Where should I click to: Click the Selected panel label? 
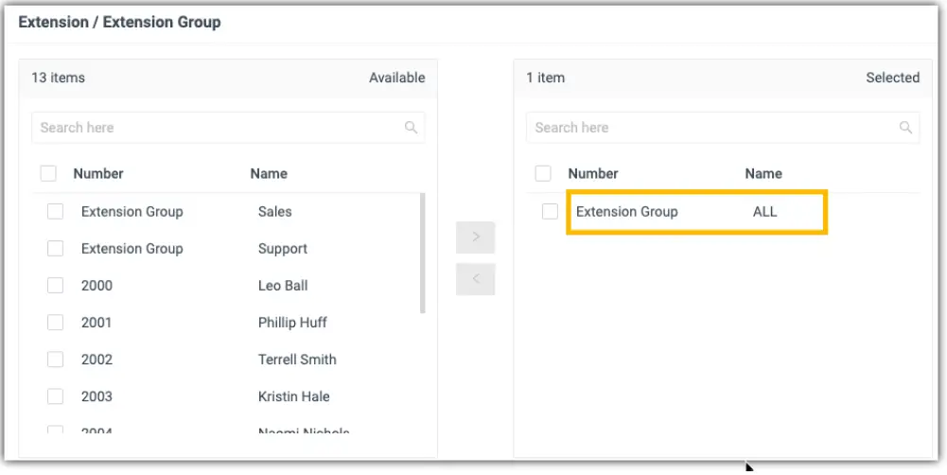tap(893, 78)
